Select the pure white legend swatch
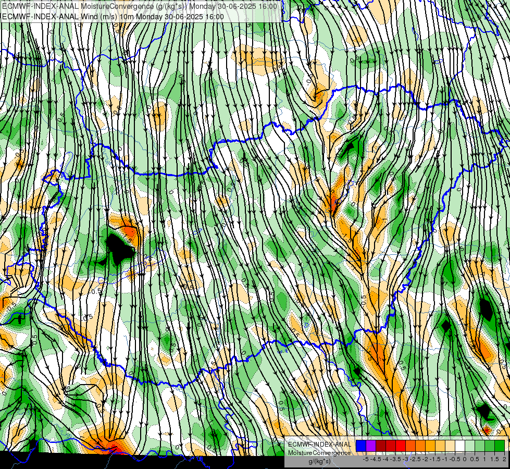The height and width of the screenshot is (469, 510). point(460,446)
